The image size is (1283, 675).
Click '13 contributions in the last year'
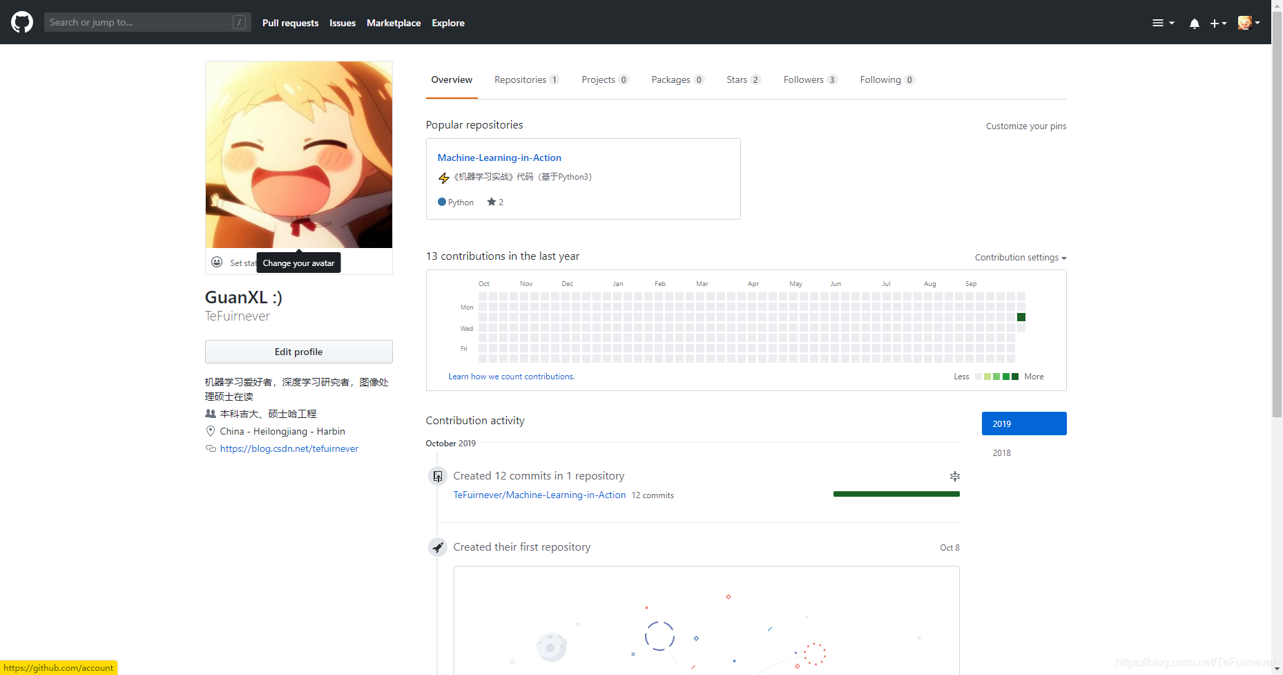tap(503, 256)
